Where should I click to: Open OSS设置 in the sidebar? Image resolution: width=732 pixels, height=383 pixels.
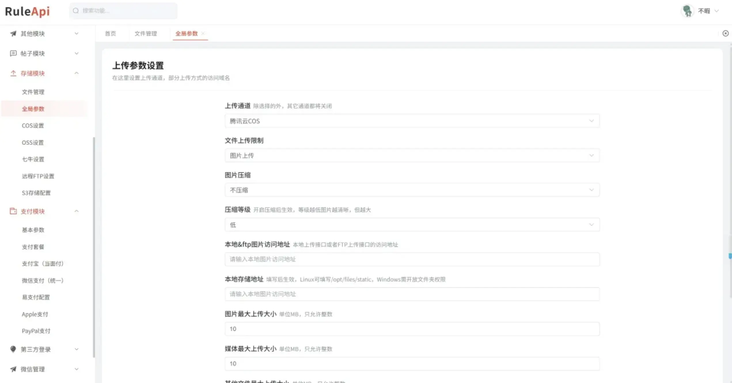click(x=33, y=143)
